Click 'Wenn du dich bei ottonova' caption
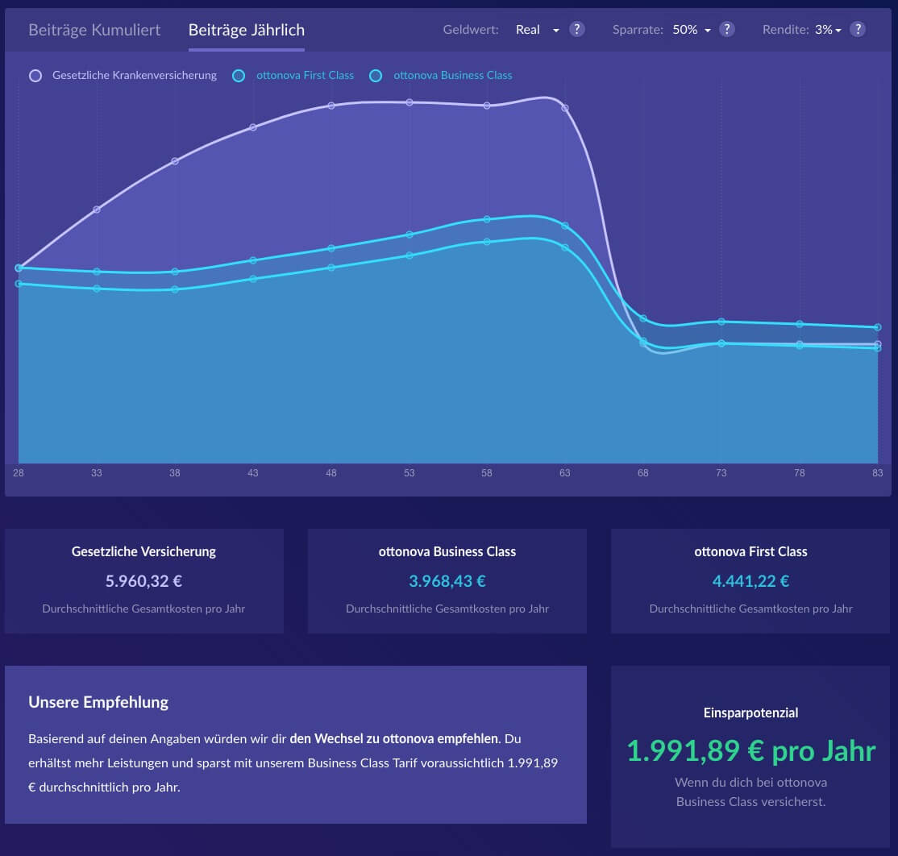 [x=750, y=782]
